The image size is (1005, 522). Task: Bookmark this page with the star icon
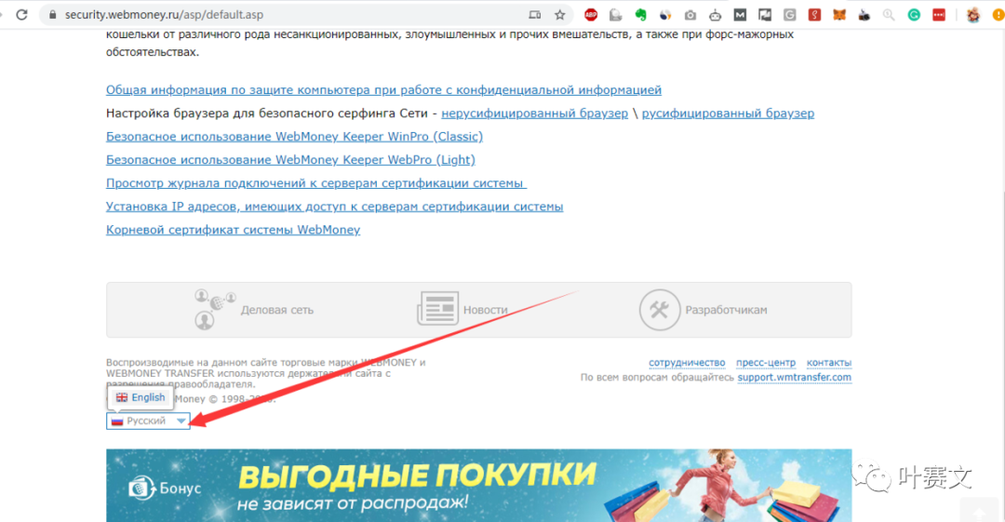click(x=559, y=14)
